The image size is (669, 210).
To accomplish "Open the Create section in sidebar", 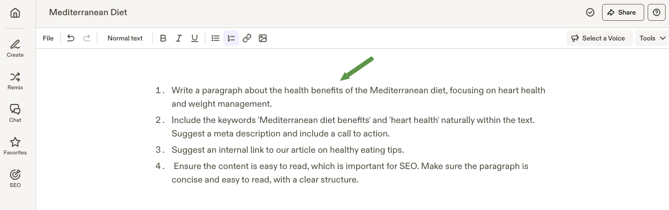I will (15, 48).
